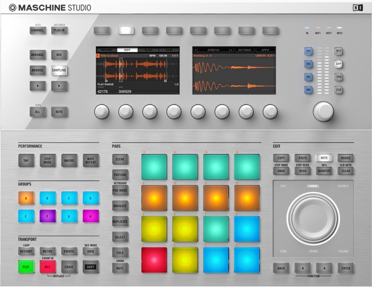
Task: Select input IN1 level button
Action: point(308,51)
